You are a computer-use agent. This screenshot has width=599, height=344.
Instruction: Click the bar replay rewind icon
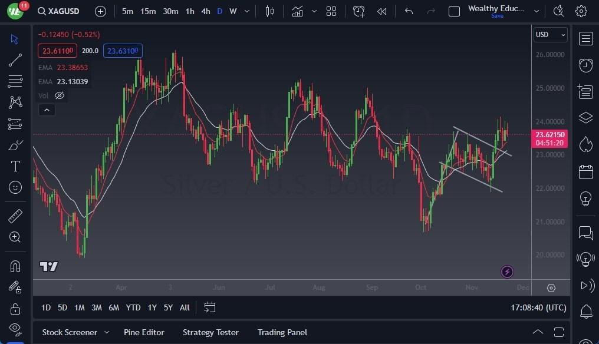click(x=382, y=11)
